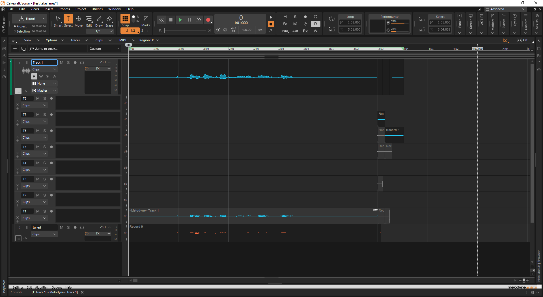Fast forward the transport
Screen dimensions: 543x297
(x=199, y=20)
